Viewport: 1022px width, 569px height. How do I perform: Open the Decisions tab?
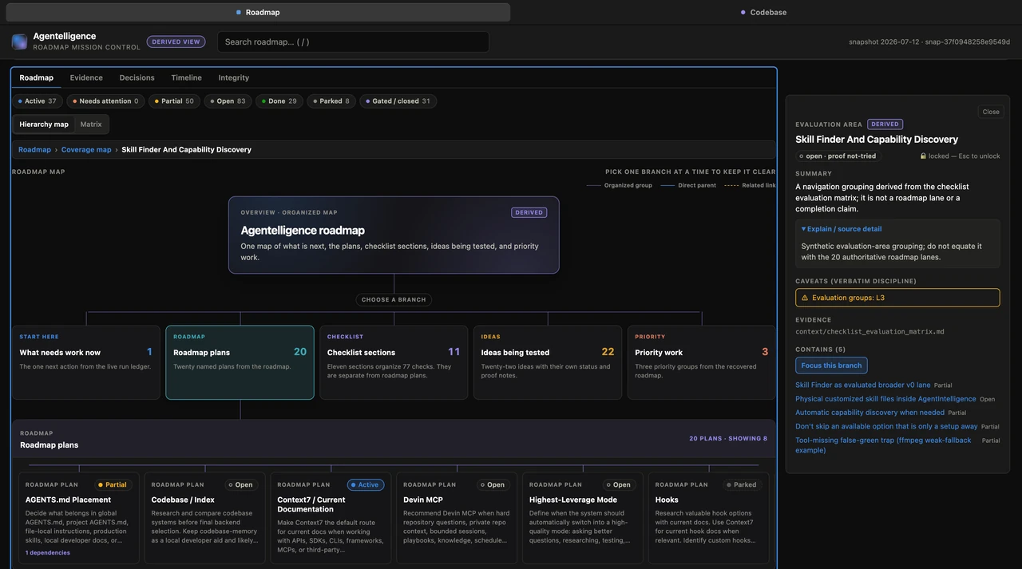[137, 77]
